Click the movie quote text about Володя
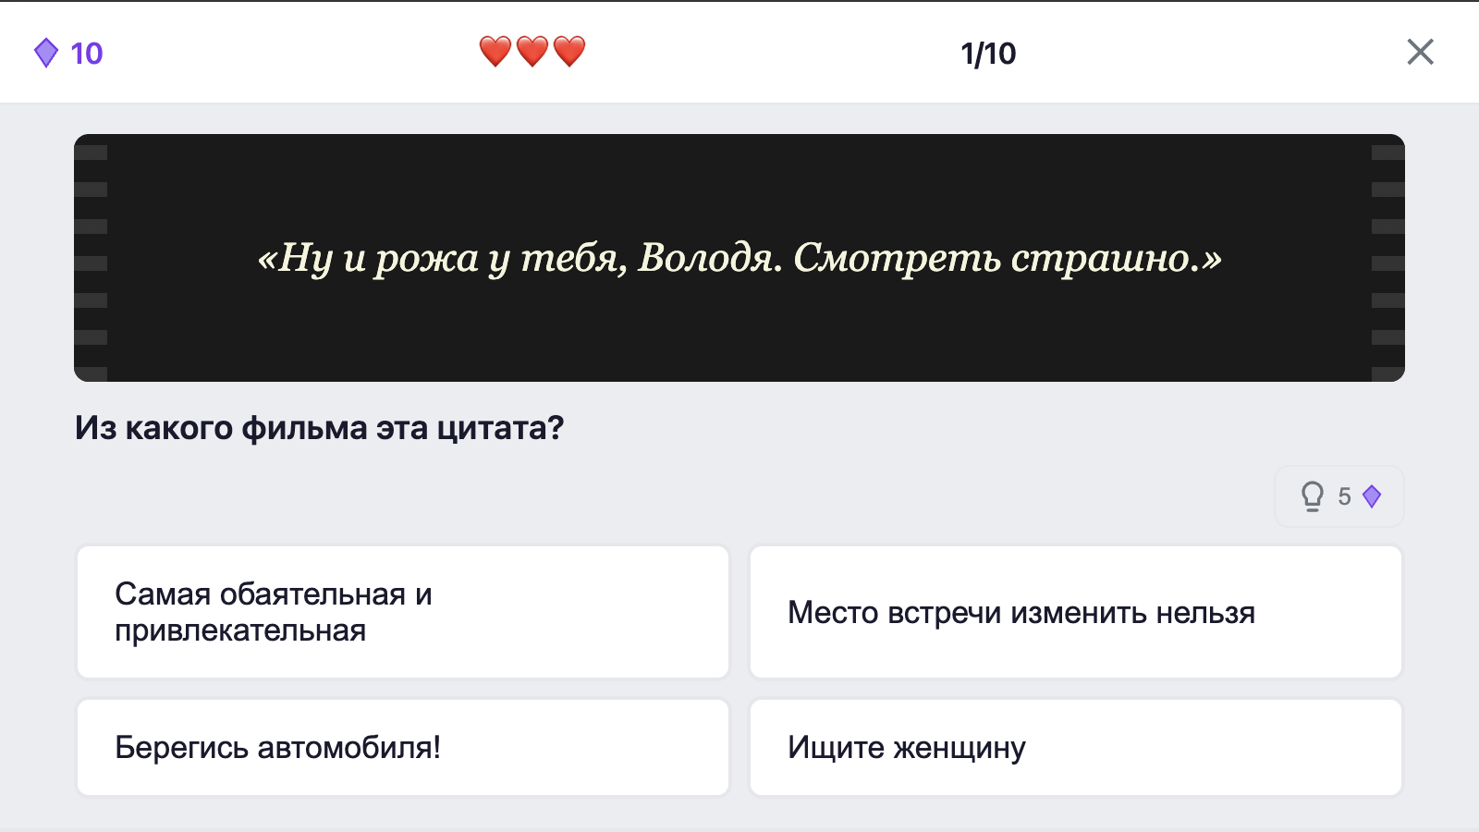This screenshot has height=832, width=1479. 739,260
